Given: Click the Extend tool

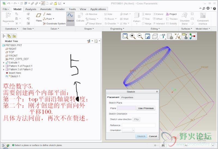Looking at the screenshot, I should click(158, 14).
